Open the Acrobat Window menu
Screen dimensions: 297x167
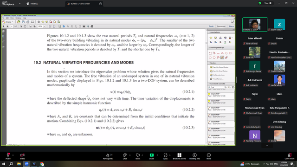tap(18, 18)
